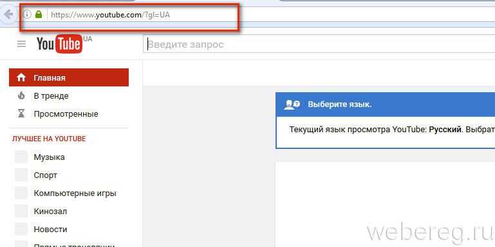Click the thumbnail beside Новости
Screen dimensions: 495x247
(21, 229)
